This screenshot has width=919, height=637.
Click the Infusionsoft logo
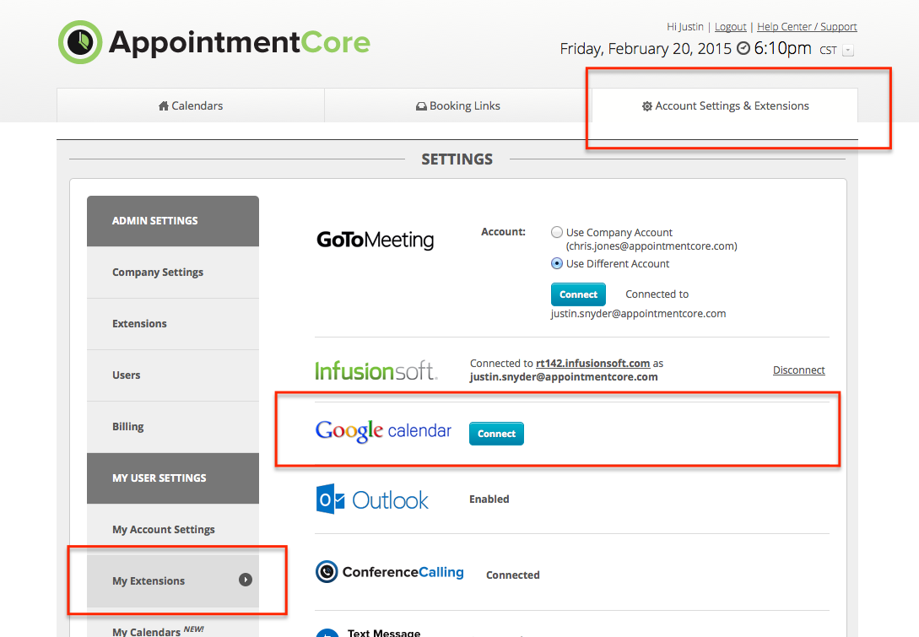pos(376,370)
